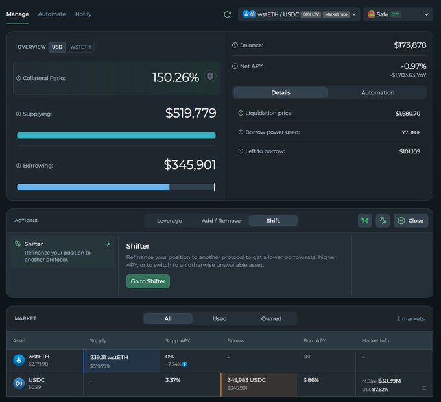Viewport: 441px width, 402px height.
Task: Click the Go to Shifter button
Action: [148, 281]
